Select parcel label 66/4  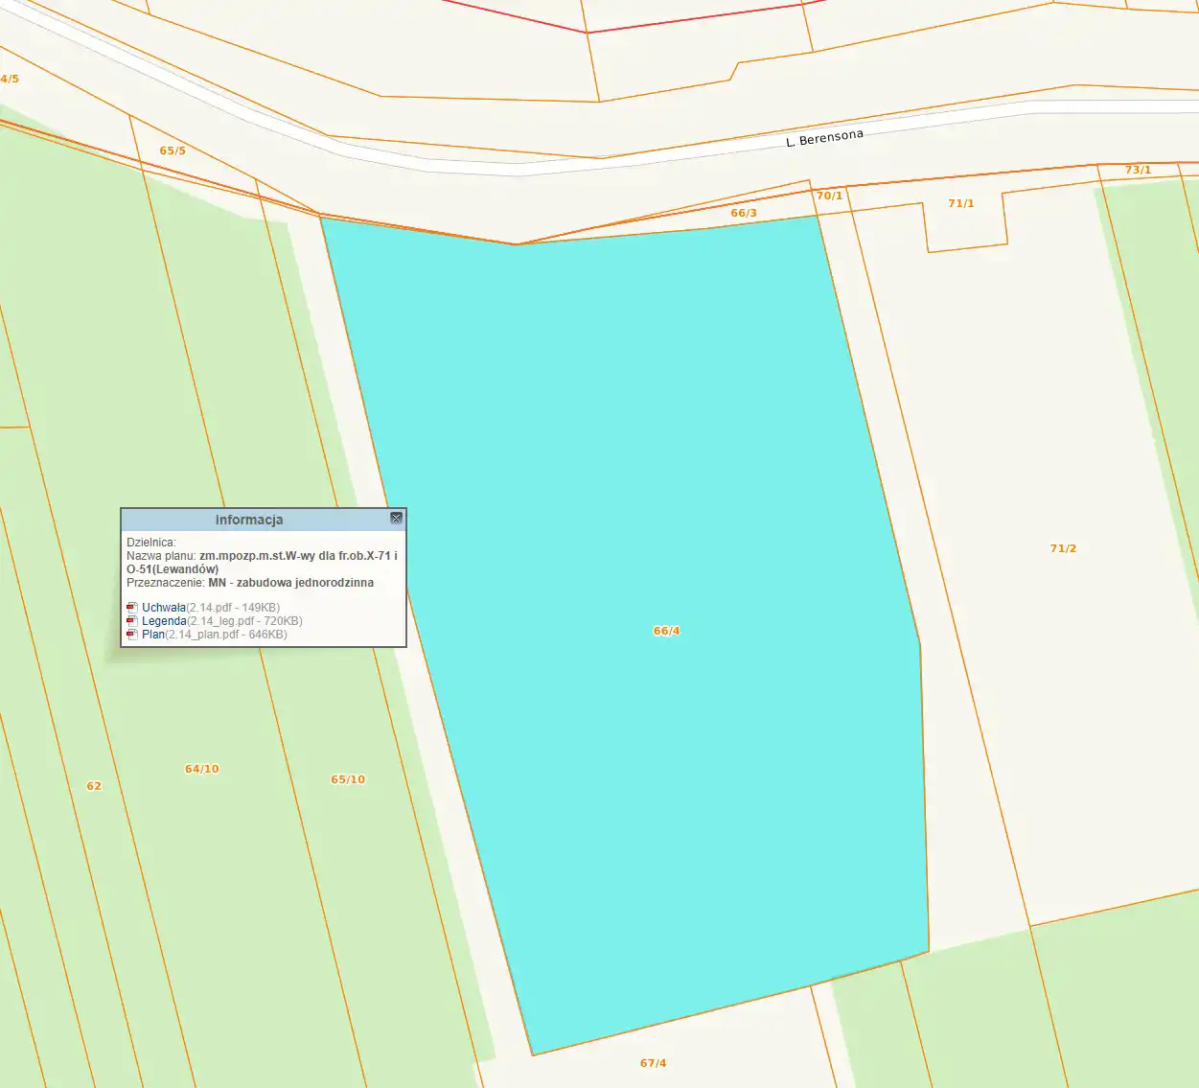667,631
